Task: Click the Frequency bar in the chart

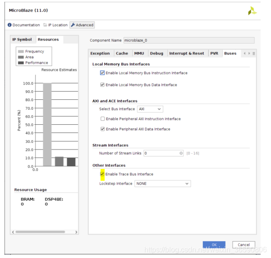Action: pyautogui.click(x=47, y=125)
